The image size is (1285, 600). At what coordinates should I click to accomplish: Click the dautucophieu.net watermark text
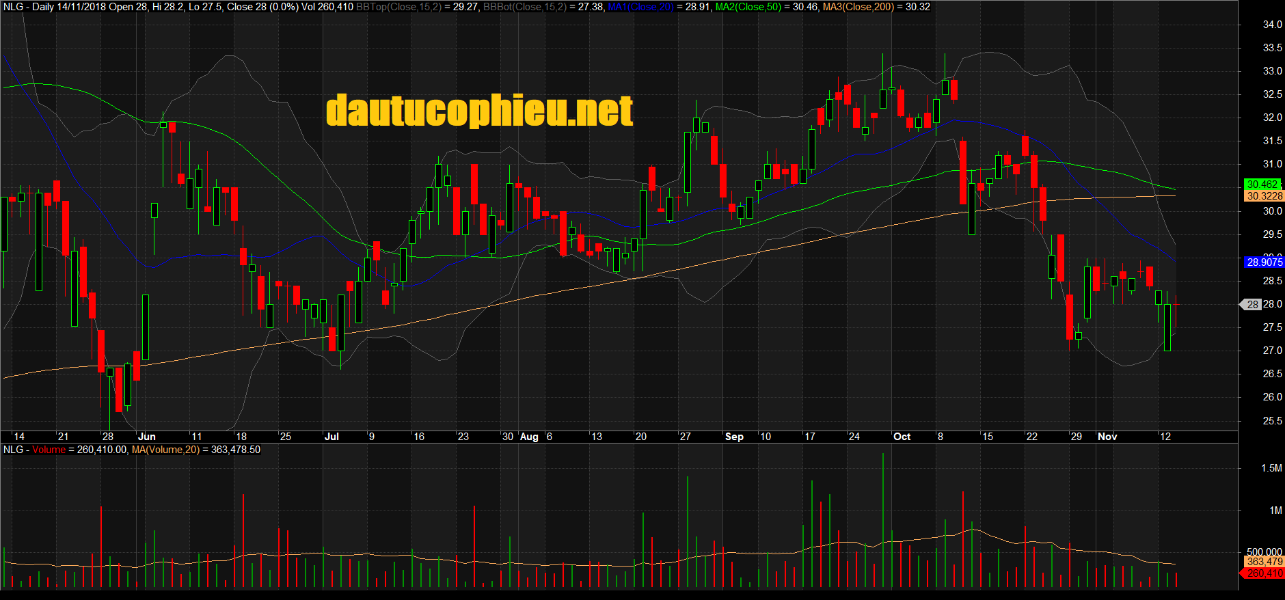coord(479,111)
